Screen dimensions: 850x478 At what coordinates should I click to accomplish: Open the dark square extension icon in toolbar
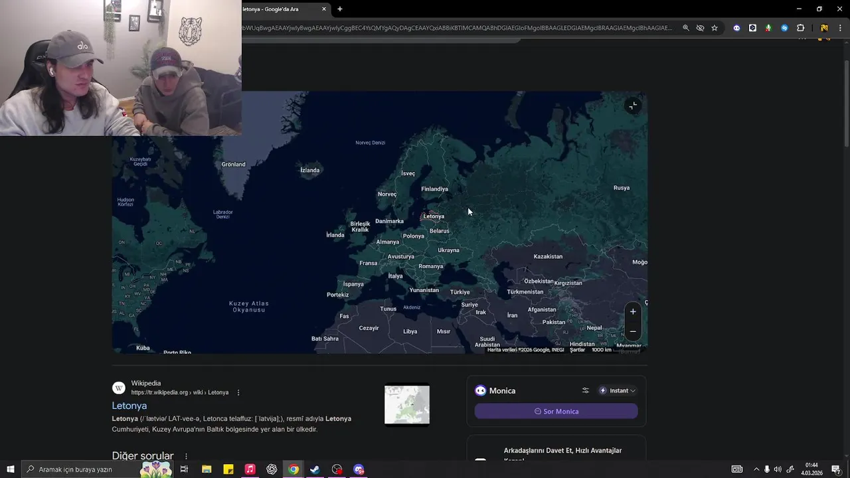(x=752, y=28)
